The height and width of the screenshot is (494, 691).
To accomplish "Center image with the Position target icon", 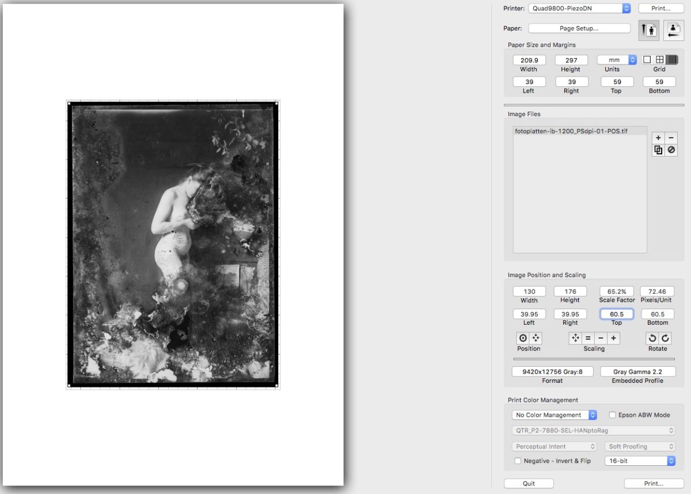I will [523, 339].
